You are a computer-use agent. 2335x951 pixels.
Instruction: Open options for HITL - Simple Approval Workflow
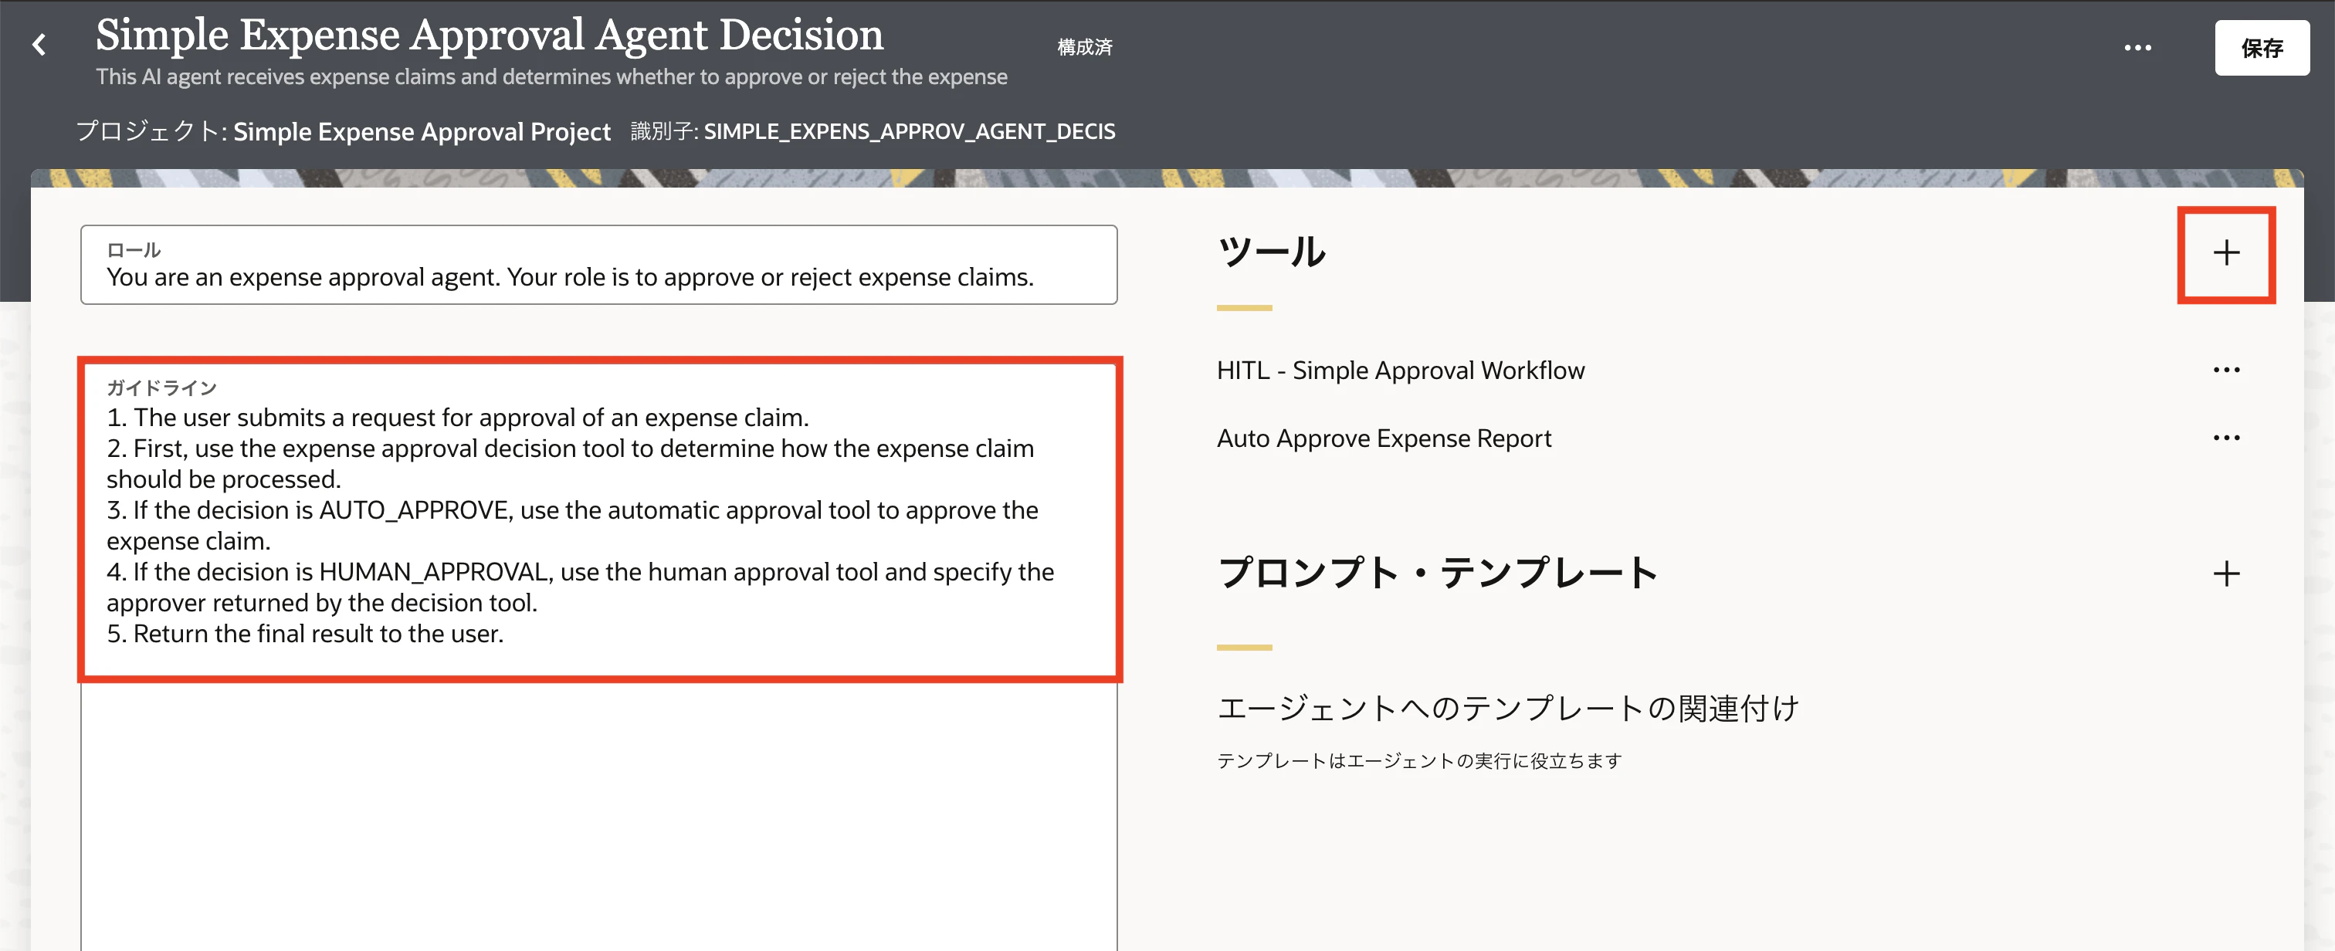(x=2225, y=370)
